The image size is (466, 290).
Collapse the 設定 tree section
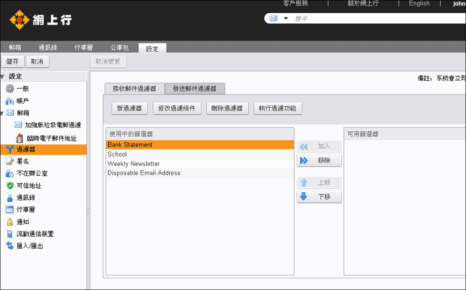coord(3,76)
